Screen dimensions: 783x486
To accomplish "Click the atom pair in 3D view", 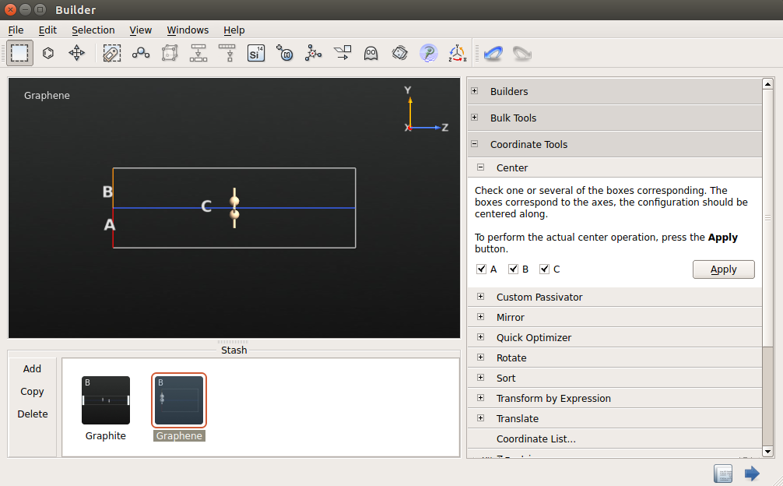I will (x=234, y=208).
